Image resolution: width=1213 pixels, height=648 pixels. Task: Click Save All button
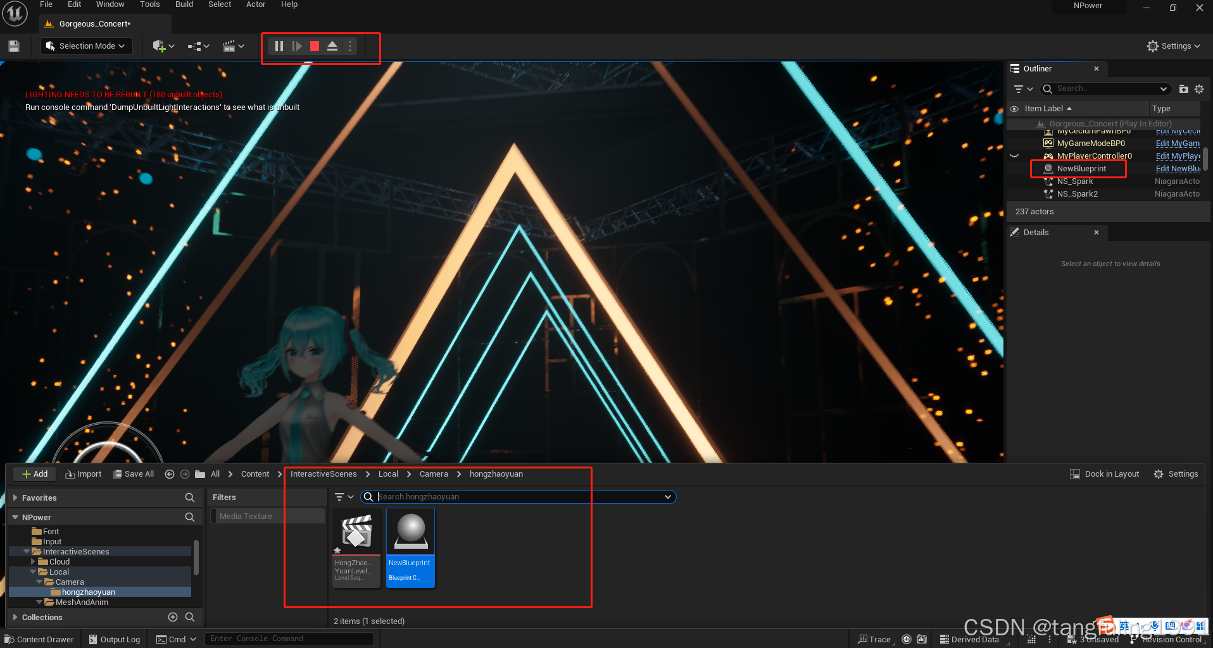pos(134,474)
